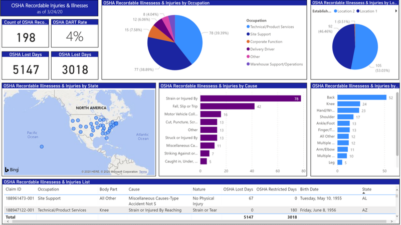
Task: Select the Back bar in body part chart
Action: point(361,97)
